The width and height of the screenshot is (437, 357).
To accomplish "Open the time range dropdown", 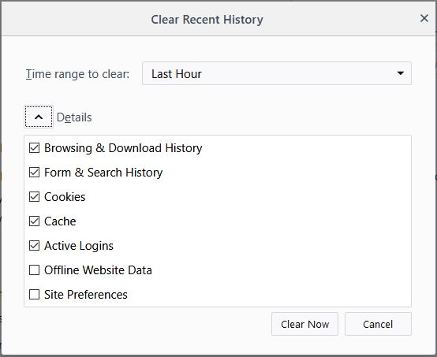I will (x=276, y=73).
